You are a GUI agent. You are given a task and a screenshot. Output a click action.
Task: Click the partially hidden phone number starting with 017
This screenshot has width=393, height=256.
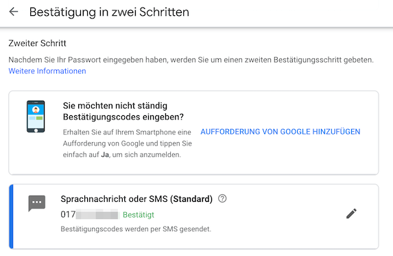[x=89, y=215]
